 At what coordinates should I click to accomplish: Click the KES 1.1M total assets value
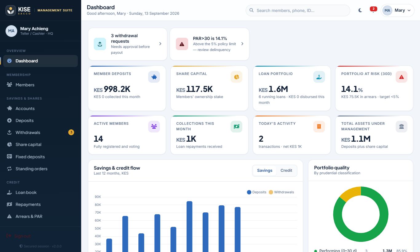tap(356, 139)
